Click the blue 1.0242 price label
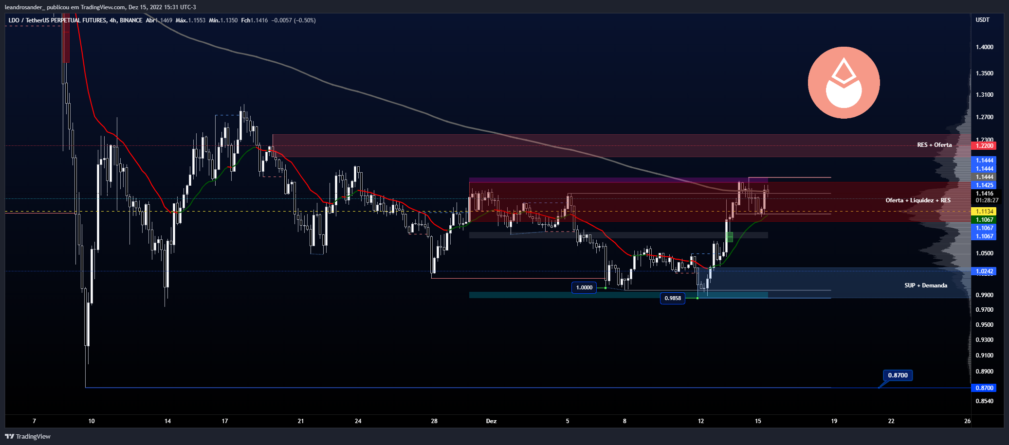1009x445 pixels. (984, 271)
